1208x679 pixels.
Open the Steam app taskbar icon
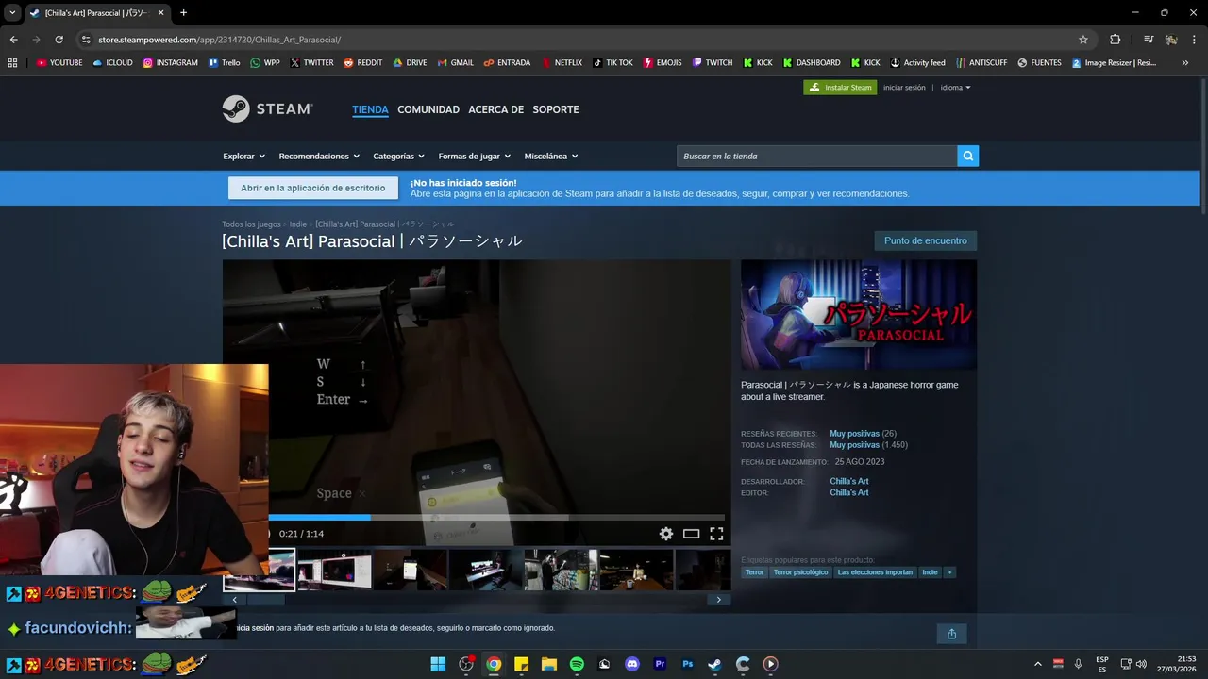click(715, 664)
